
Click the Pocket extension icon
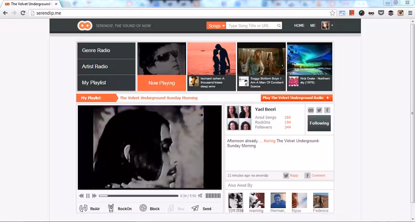click(381, 13)
